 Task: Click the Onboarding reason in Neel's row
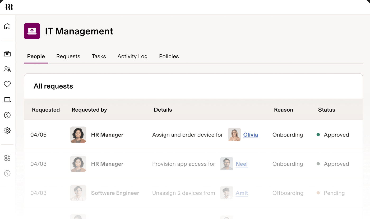(x=288, y=164)
